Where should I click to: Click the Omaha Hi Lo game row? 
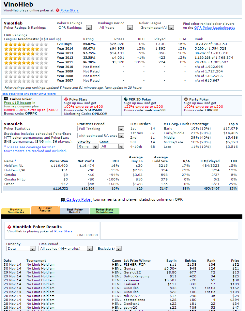point(120,179)
